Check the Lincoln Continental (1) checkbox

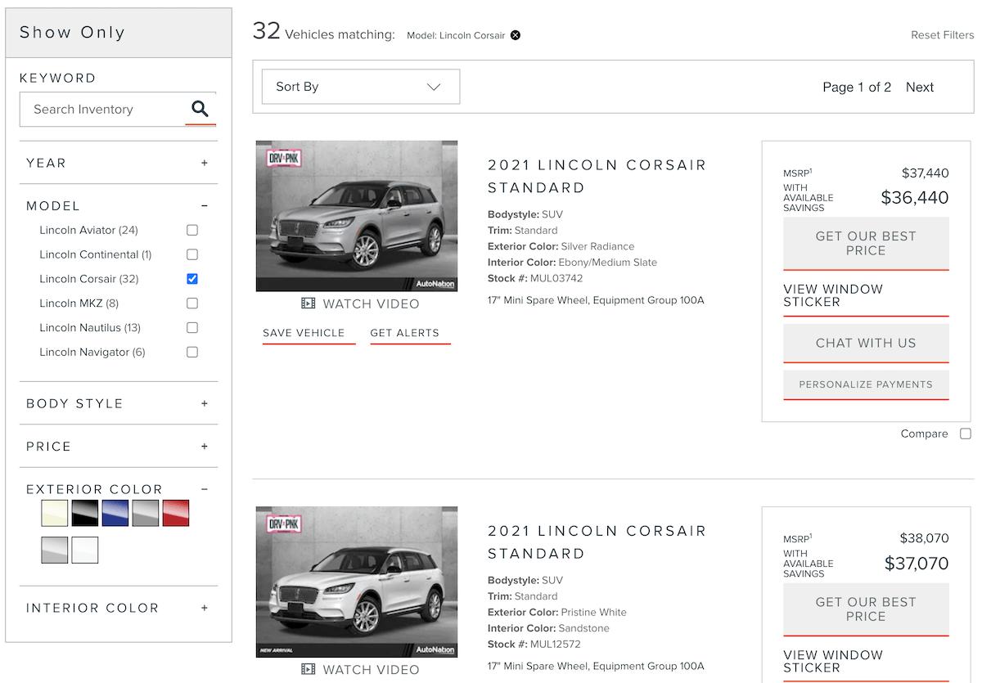tap(192, 254)
